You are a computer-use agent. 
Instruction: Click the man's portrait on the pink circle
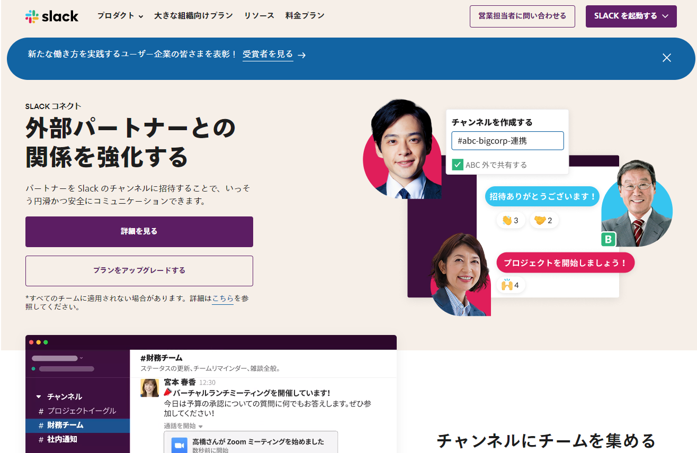tap(404, 149)
